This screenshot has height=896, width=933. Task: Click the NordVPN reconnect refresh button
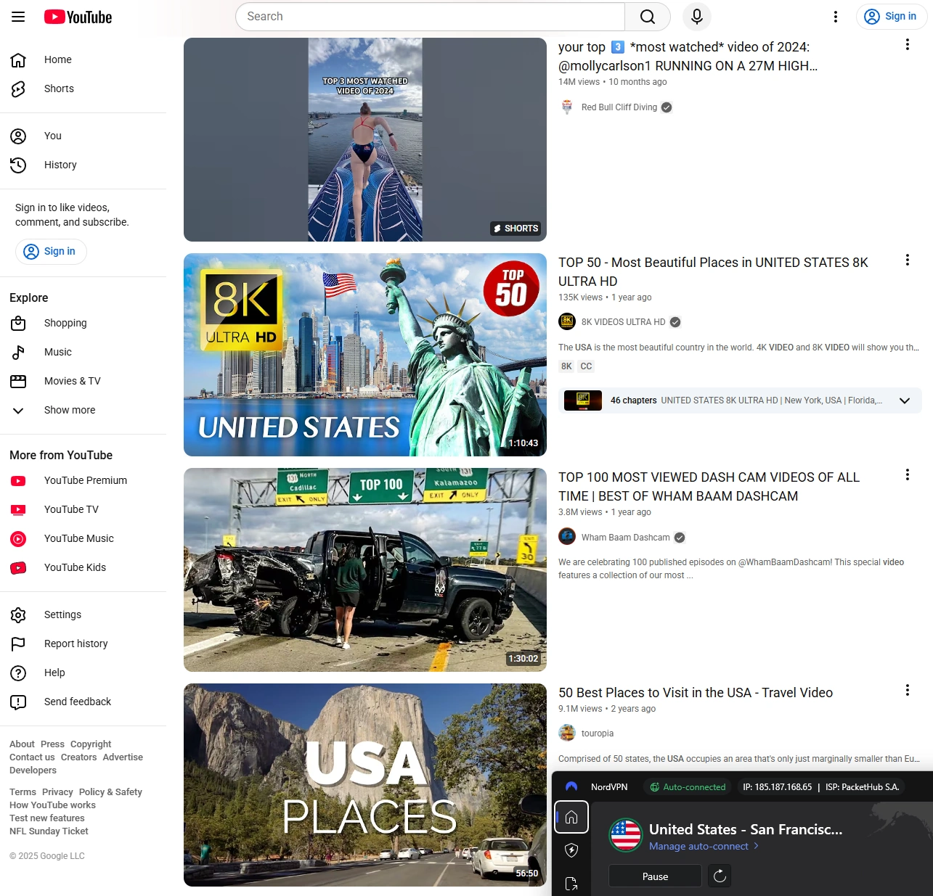coord(720,876)
